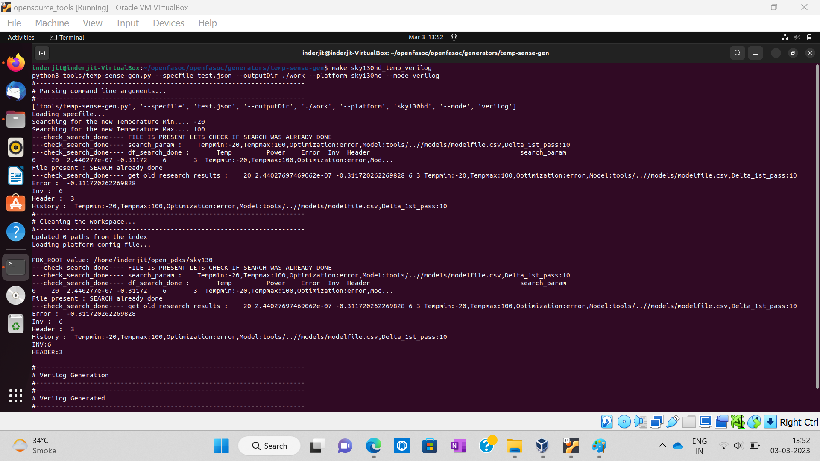
Task: Switch to the Terminal item in the Ubuntu top bar
Action: tap(67, 38)
